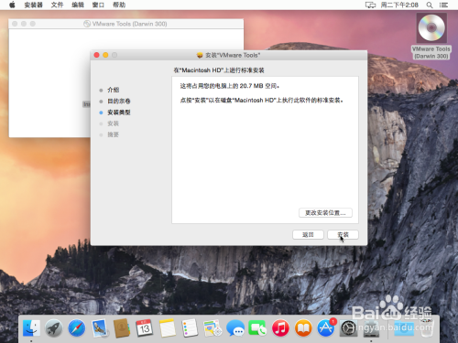The width and height of the screenshot is (458, 343).
Task: Select 安装类型 step in sidebar
Action: 119,113
